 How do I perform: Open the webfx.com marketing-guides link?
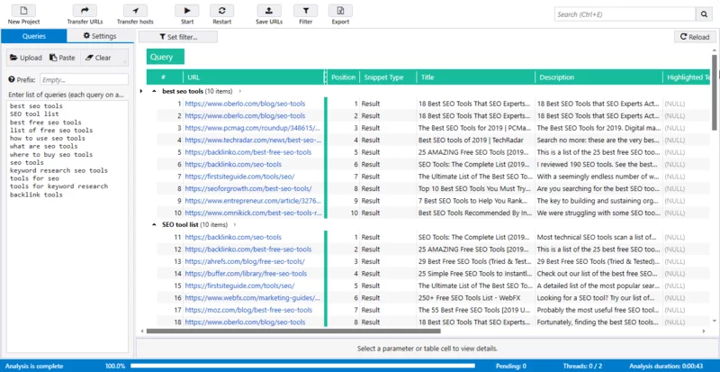click(252, 297)
